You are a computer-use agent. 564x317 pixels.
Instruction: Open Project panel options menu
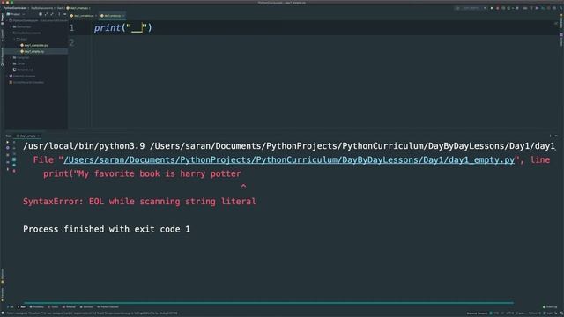(59, 14)
